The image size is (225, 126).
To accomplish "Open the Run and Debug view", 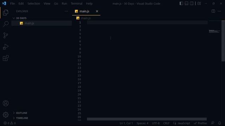I will pyautogui.click(x=6, y=47).
